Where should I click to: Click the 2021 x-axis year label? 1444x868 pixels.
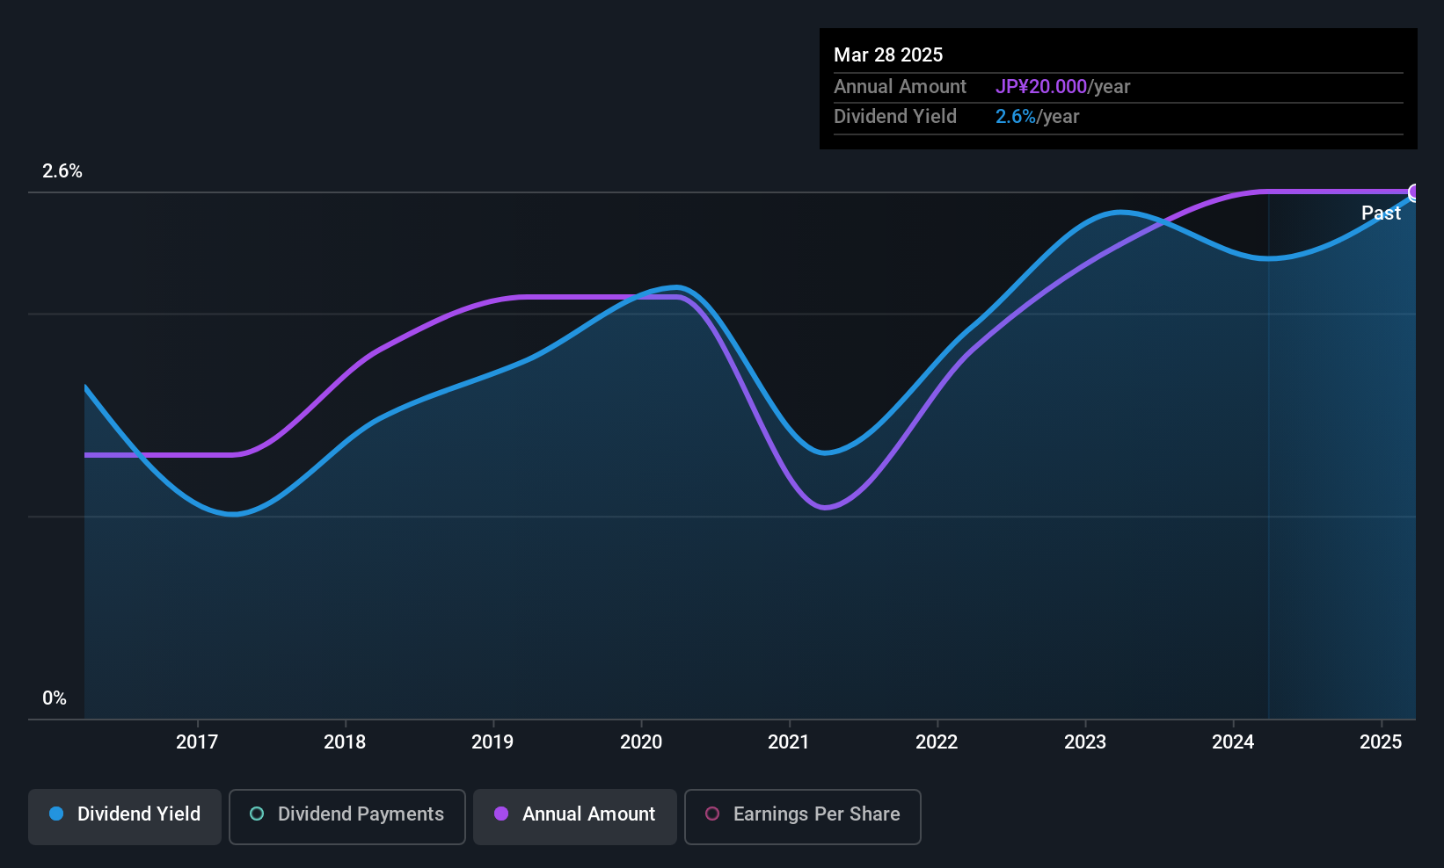[x=789, y=741]
